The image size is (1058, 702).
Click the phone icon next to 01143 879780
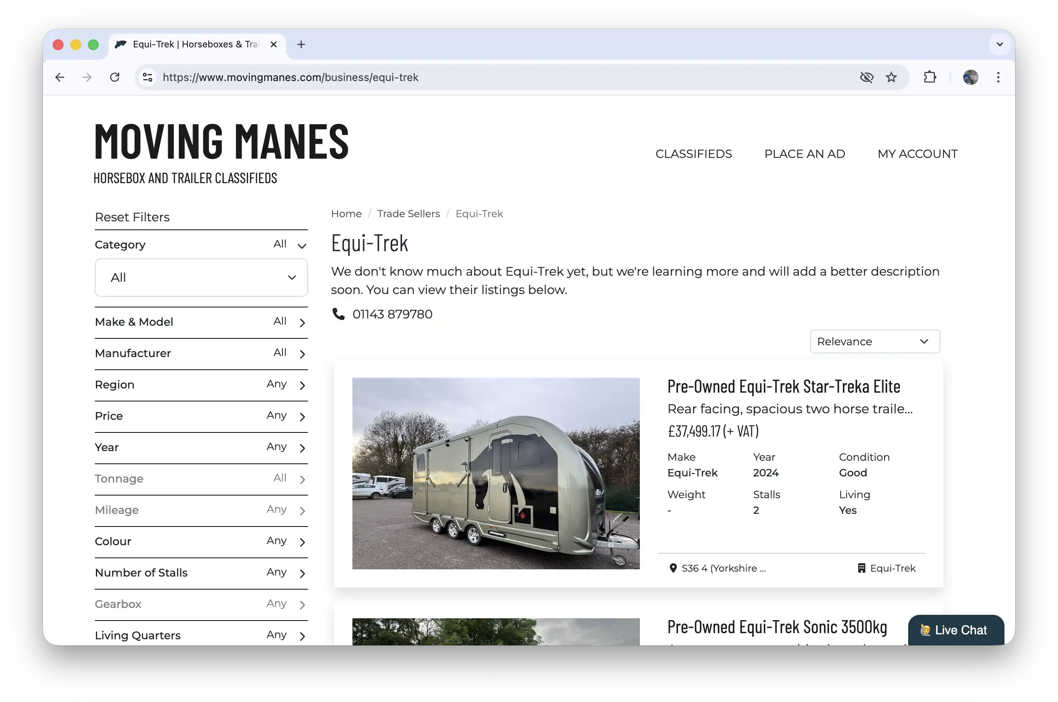point(338,314)
